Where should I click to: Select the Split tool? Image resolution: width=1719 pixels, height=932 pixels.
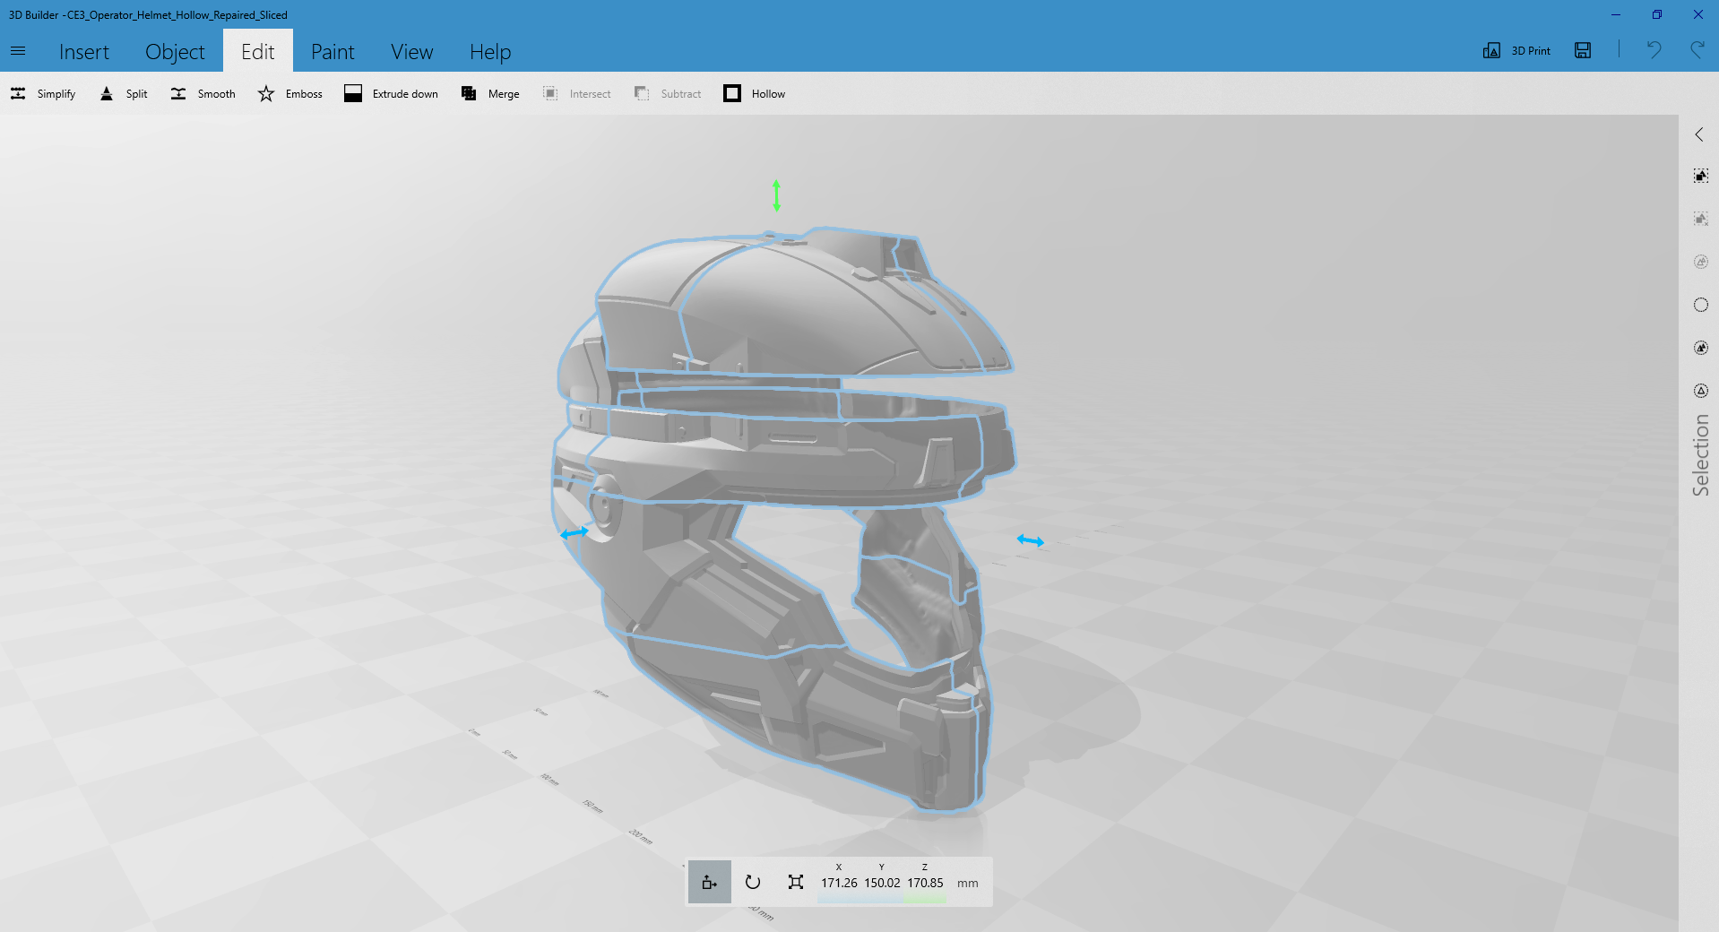coord(124,93)
